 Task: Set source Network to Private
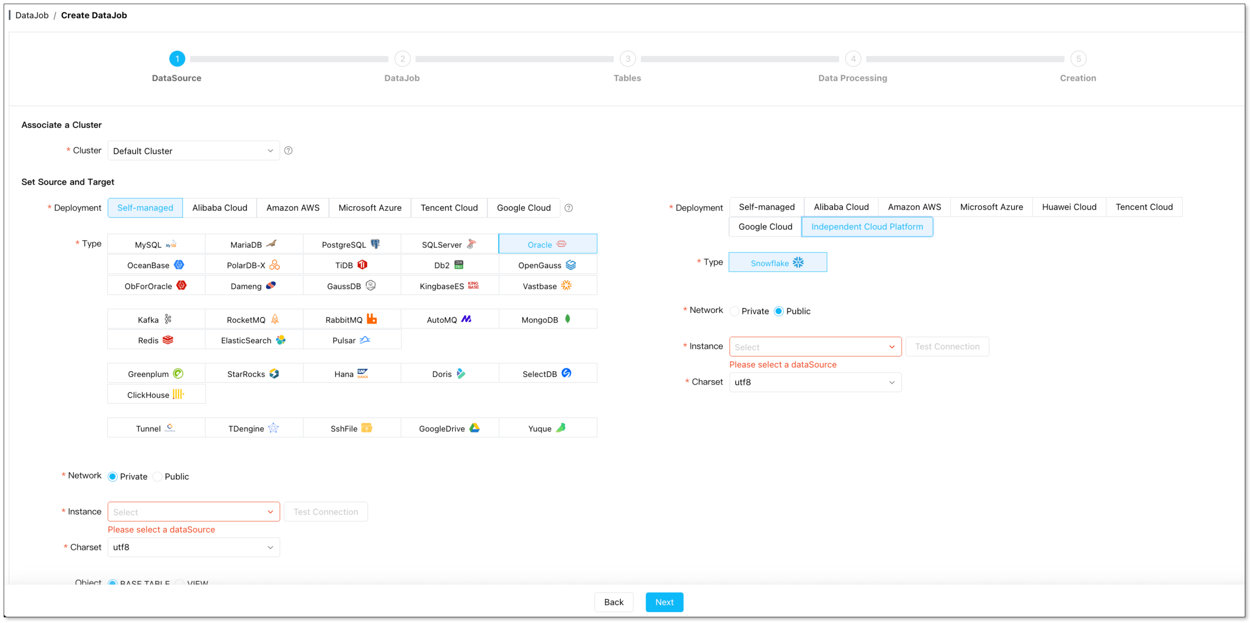113,476
